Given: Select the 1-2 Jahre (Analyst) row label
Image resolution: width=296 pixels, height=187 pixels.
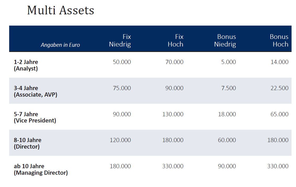Looking at the screenshot, I should (x=26, y=65).
